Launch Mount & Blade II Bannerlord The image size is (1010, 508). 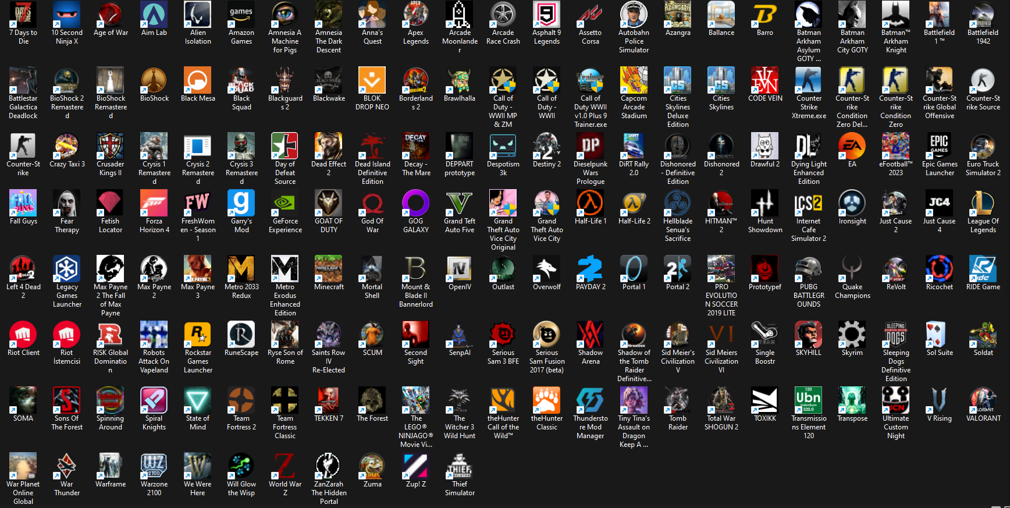coord(416,269)
